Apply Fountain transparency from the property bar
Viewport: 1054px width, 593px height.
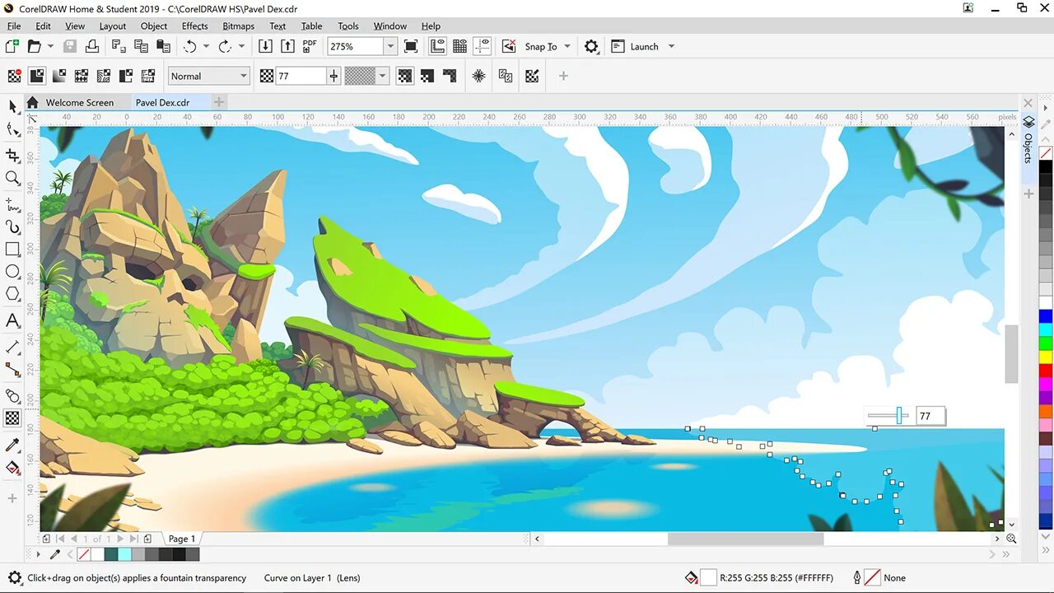point(58,76)
